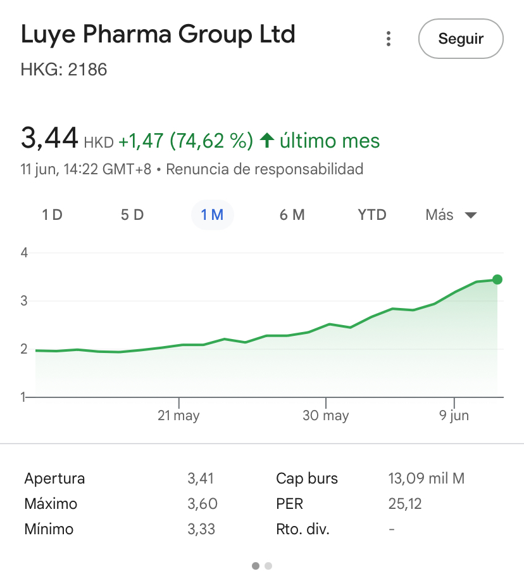The height and width of the screenshot is (571, 524).
Task: Select the first pagination dot
Action: point(256,565)
